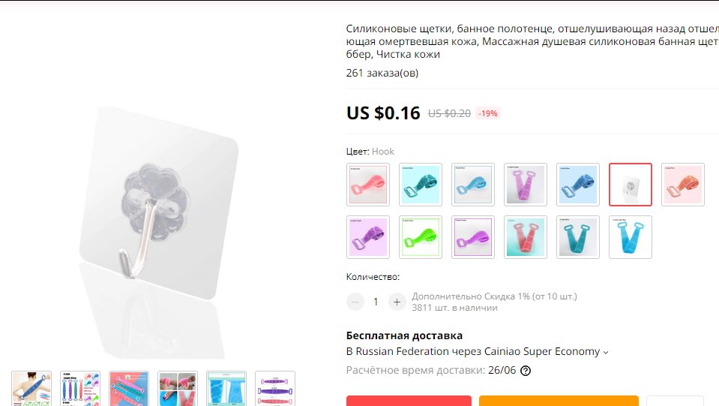Pick the violet scrubber in second row

point(368,237)
